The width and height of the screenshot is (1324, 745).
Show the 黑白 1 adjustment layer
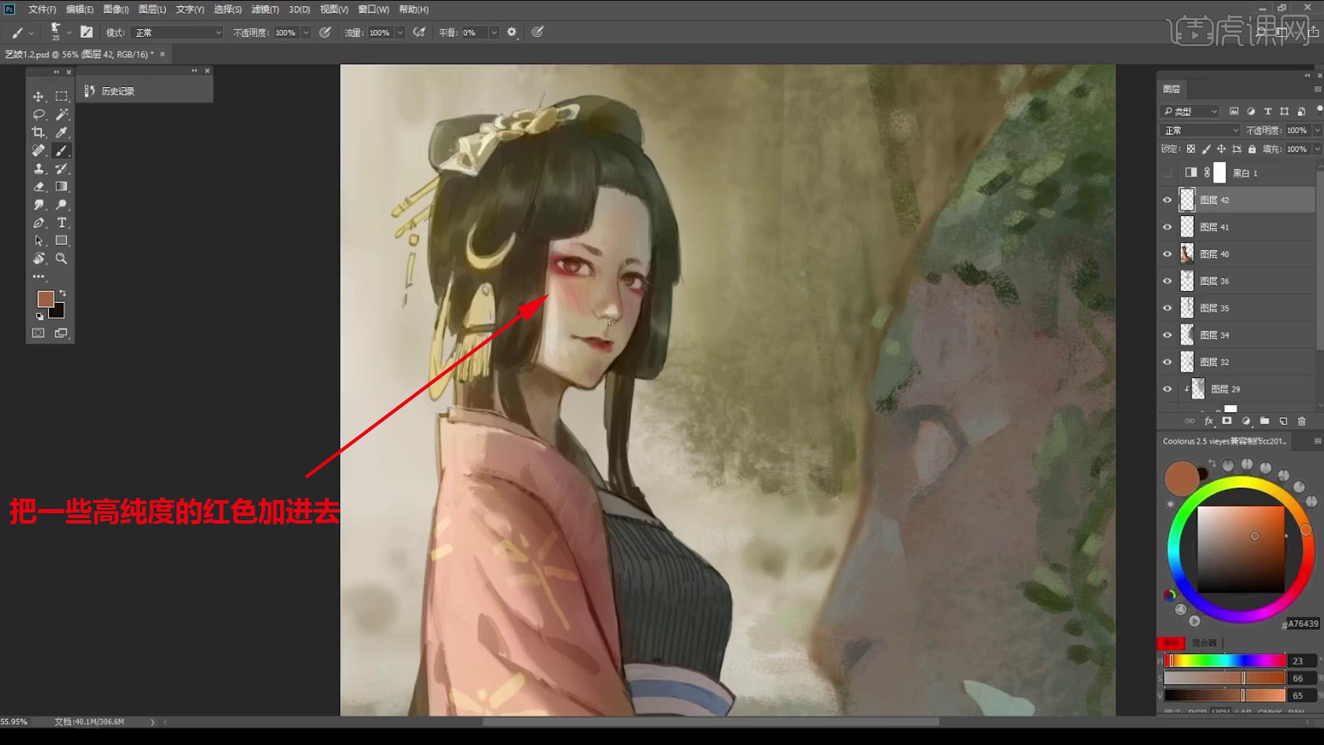(1167, 173)
